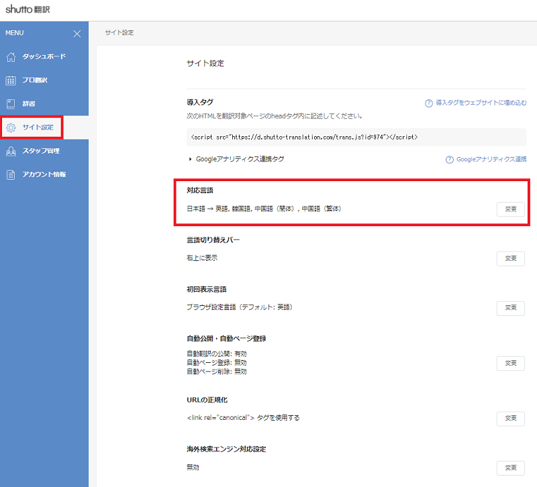537x487 pixels.
Task: Click the 自動ページ削除: 無効 line
Action: 216,372
